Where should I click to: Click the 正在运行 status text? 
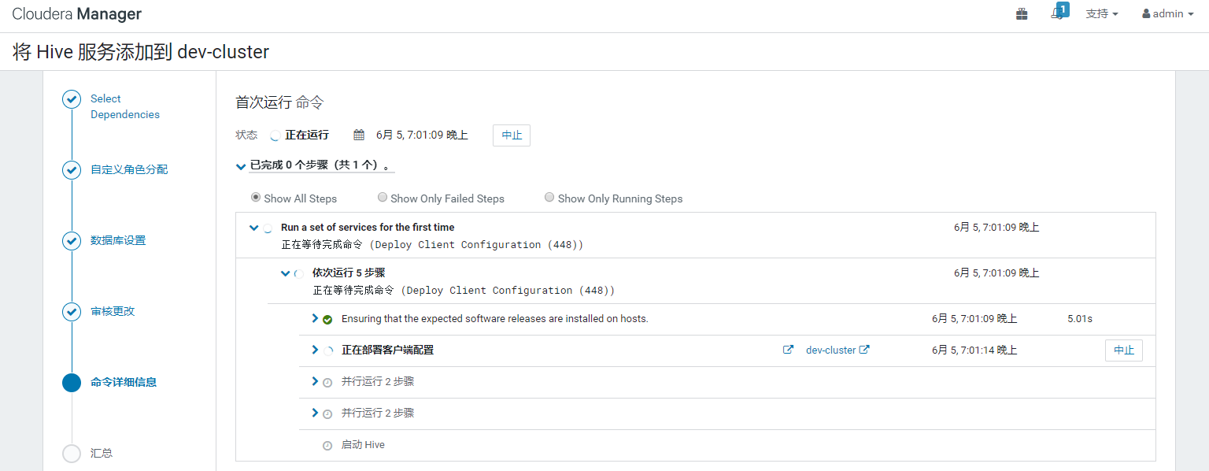point(307,135)
